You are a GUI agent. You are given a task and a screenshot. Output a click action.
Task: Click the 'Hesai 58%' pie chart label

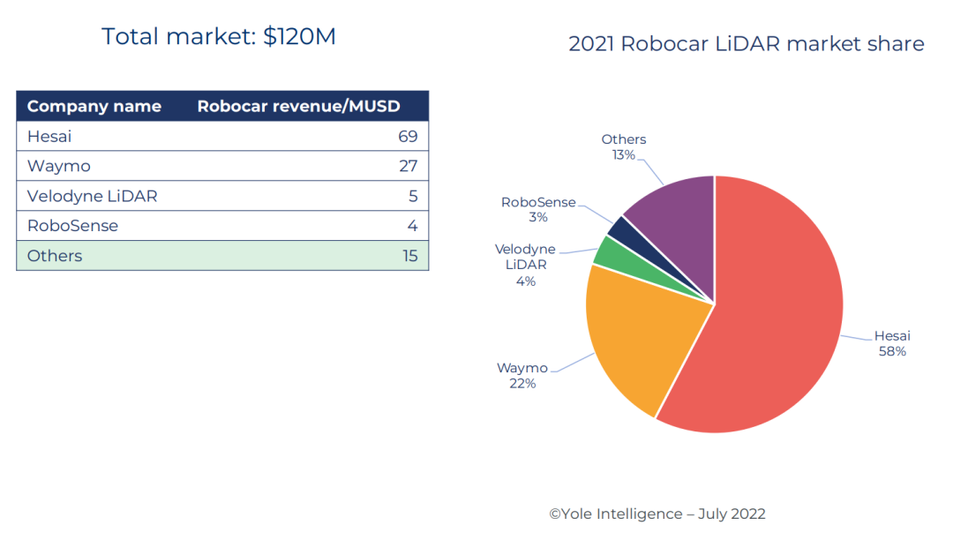[x=892, y=343]
